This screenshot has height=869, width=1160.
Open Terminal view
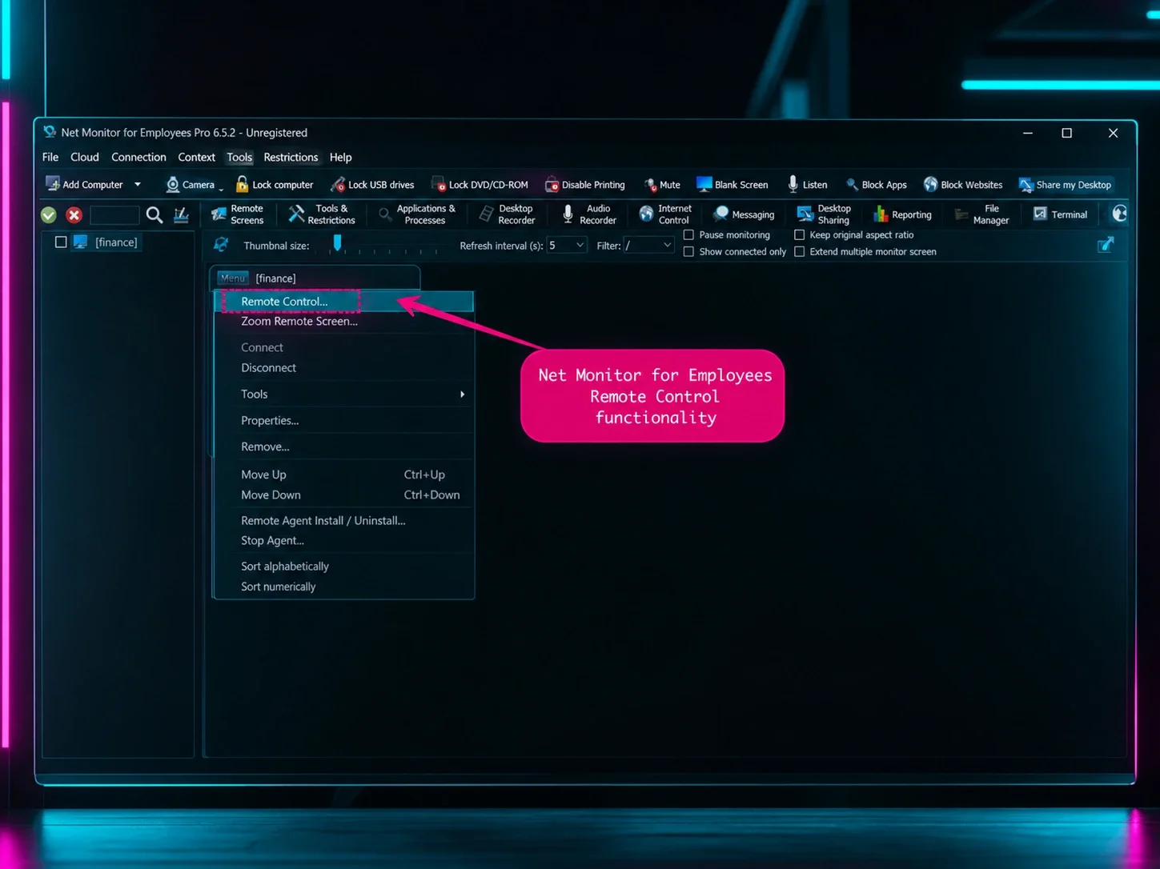[x=1061, y=214]
